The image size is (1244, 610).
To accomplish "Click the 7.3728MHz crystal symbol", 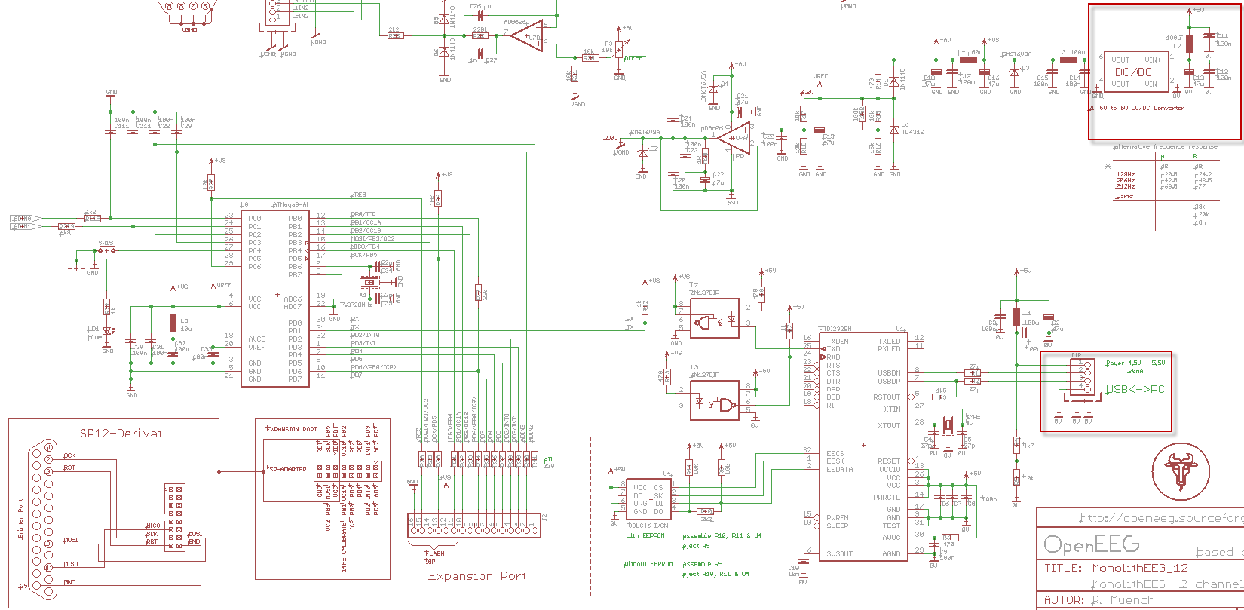I will [x=369, y=283].
